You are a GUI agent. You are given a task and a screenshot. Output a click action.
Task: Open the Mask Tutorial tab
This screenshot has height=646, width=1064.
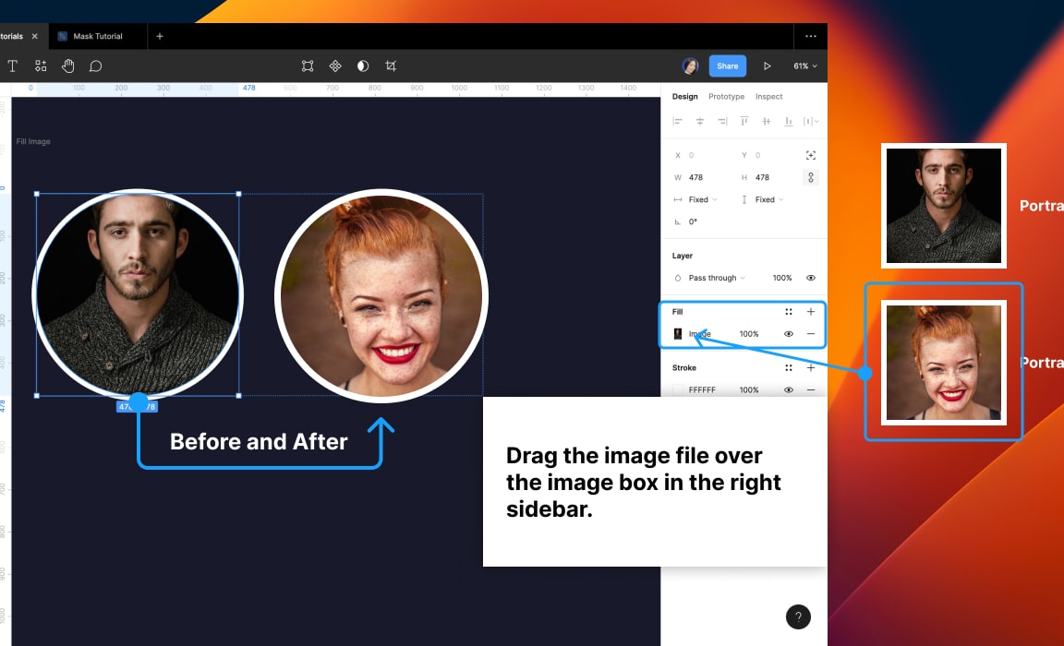[98, 37]
